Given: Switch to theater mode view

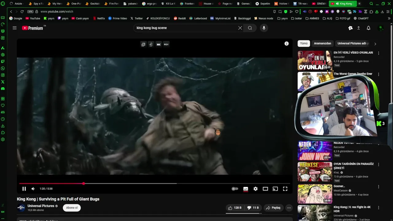Looking at the screenshot, I should (x=265, y=189).
